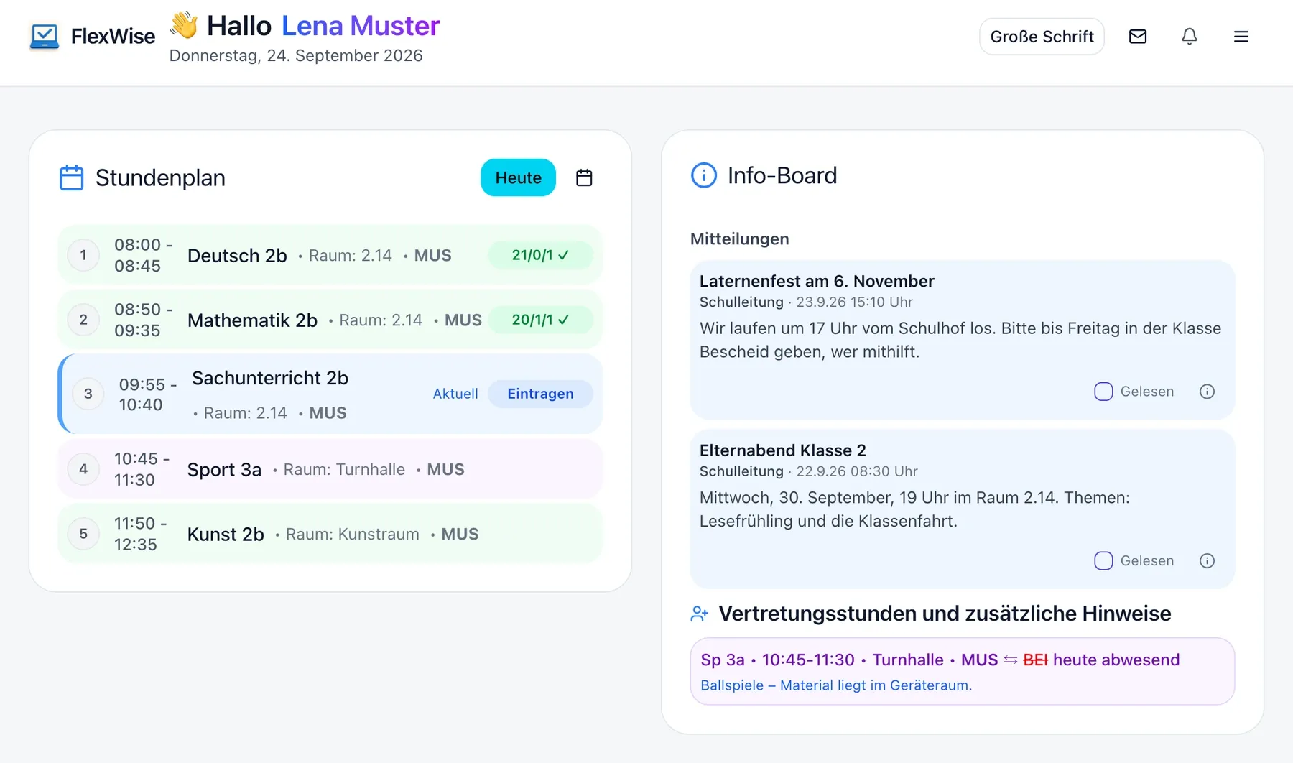This screenshot has height=763, width=1293.
Task: Click the FlexWise logo icon
Action: (45, 37)
